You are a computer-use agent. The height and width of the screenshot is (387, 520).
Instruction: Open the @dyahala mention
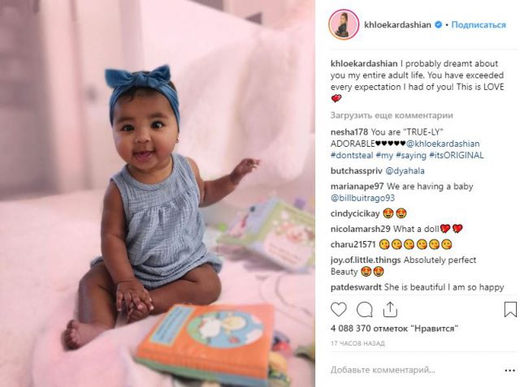(x=405, y=171)
